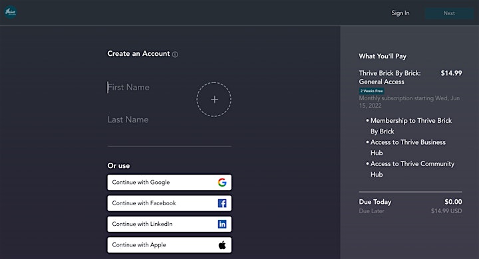Open the info icon beside Create an Account
The height and width of the screenshot is (259, 479).
pos(175,54)
